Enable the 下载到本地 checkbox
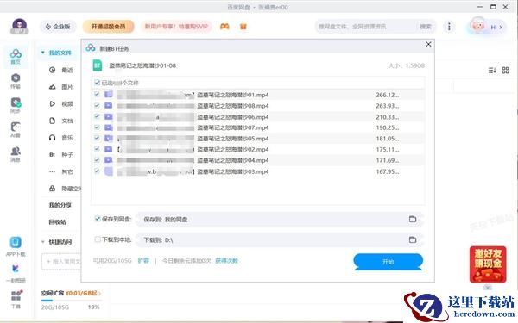518x323 pixels. tap(98, 239)
